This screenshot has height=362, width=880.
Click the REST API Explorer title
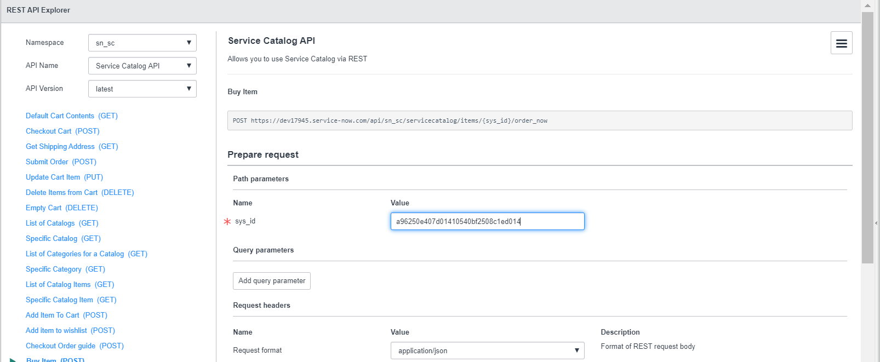pyautogui.click(x=38, y=10)
